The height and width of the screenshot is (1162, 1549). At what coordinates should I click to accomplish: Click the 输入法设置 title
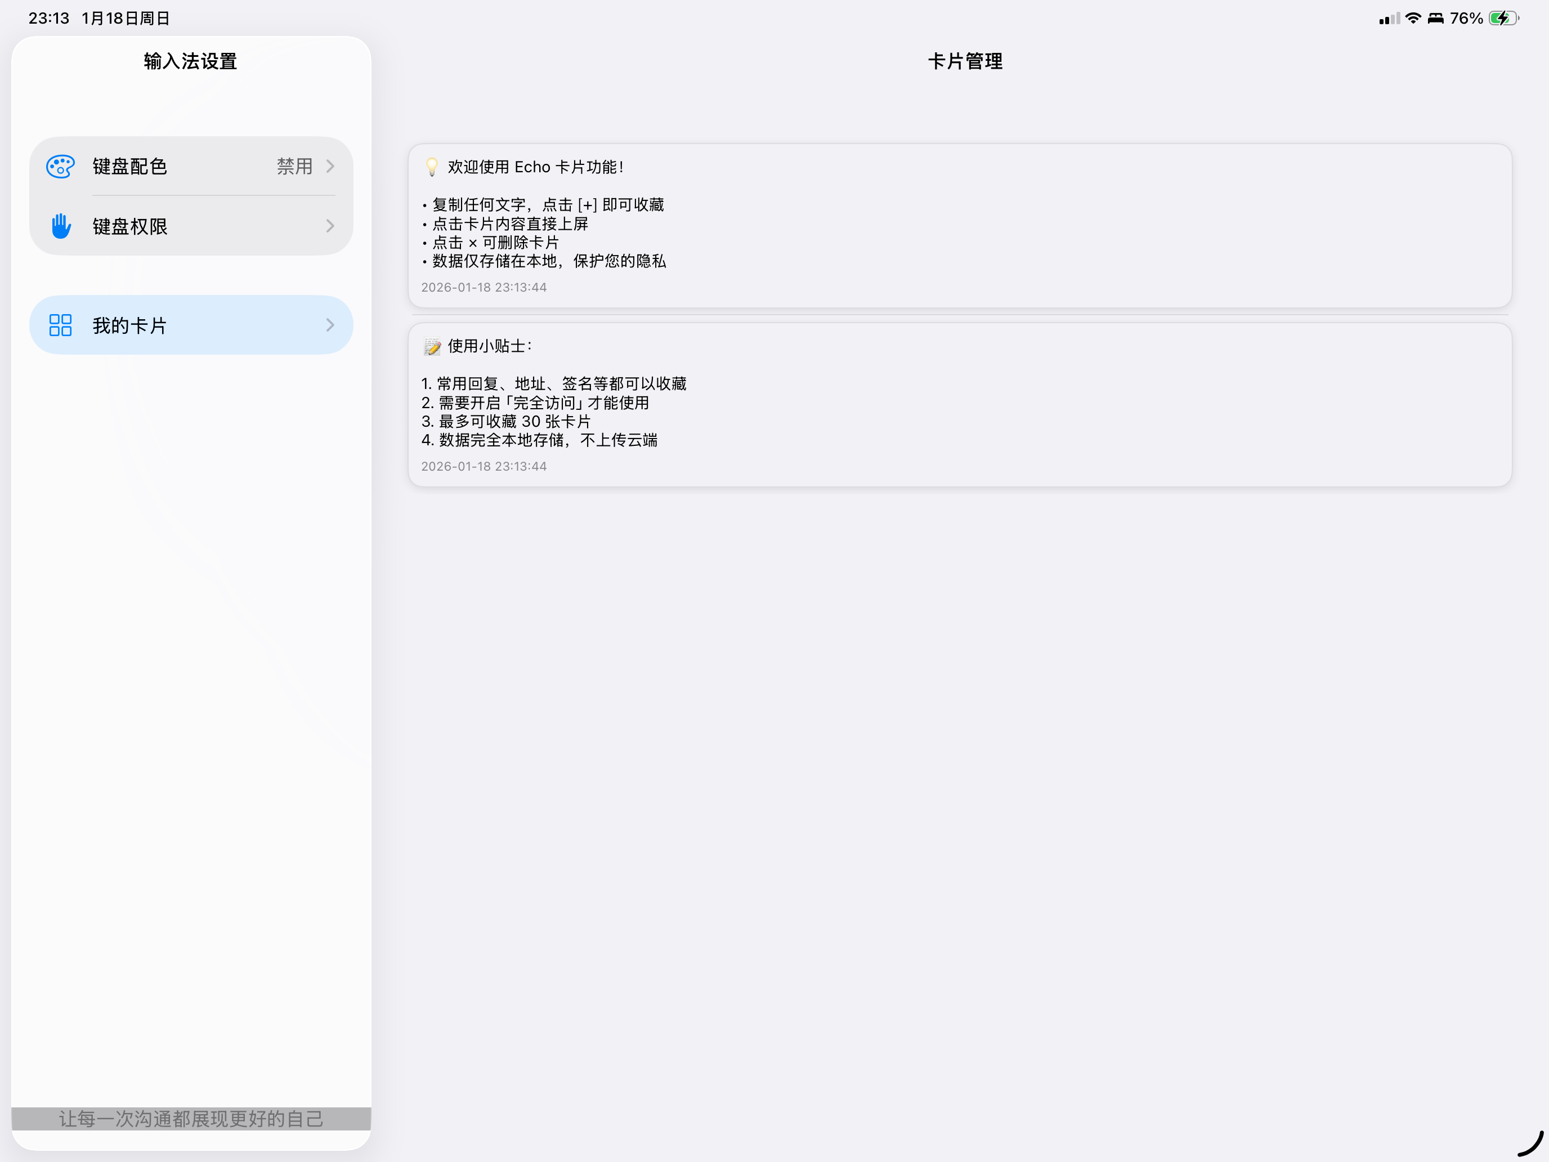click(x=190, y=61)
